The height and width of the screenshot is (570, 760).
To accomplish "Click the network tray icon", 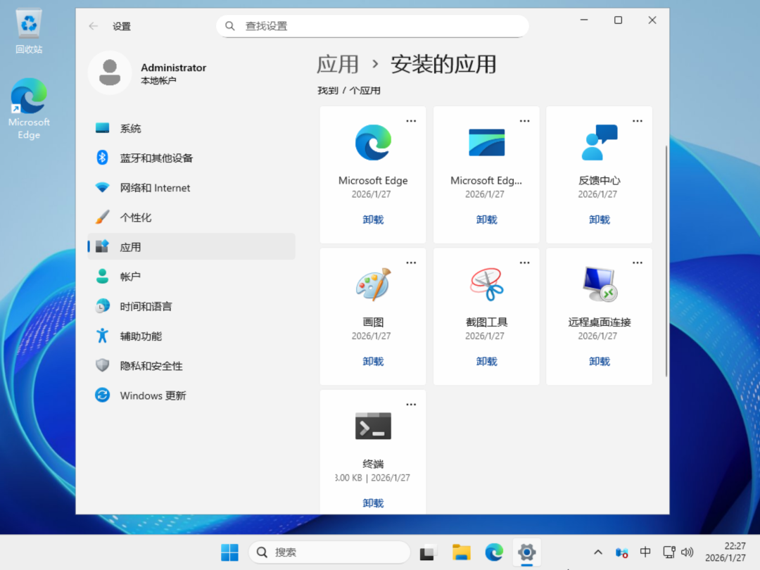I will point(669,552).
